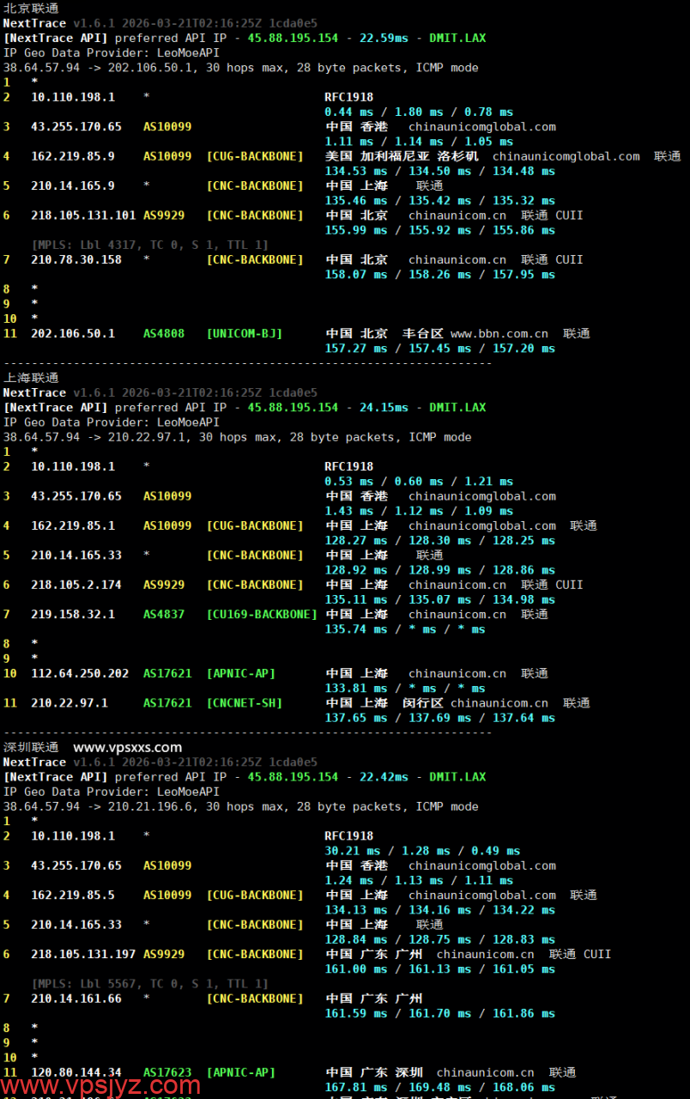
Task: Click the AS4808 ASN label
Action: tap(163, 333)
